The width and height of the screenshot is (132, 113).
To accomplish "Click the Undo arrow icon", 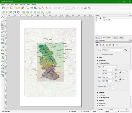I will point(47,8).
